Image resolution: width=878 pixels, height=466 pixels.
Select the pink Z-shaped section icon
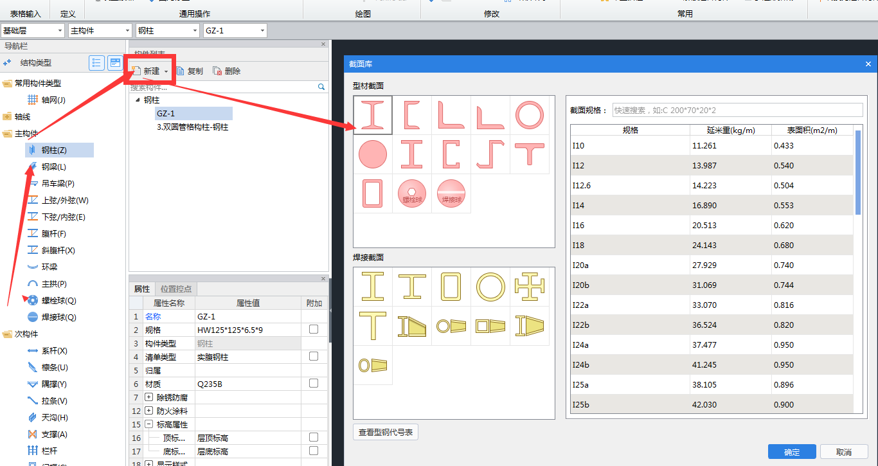(x=490, y=155)
